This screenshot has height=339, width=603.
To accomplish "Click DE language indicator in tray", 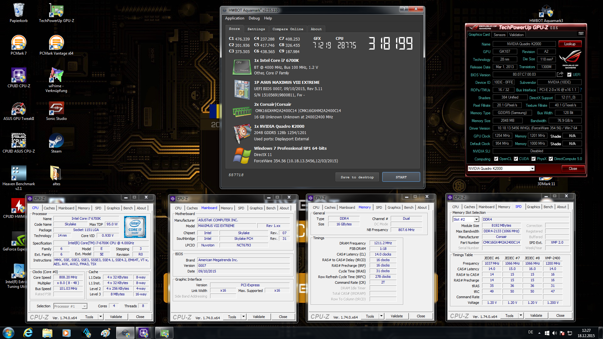I will 530,332.
